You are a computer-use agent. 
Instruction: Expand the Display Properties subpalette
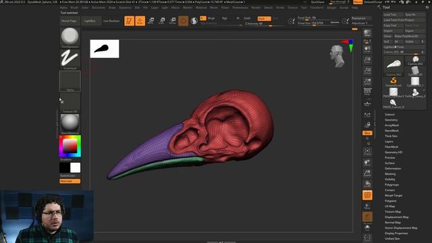pos(396,233)
